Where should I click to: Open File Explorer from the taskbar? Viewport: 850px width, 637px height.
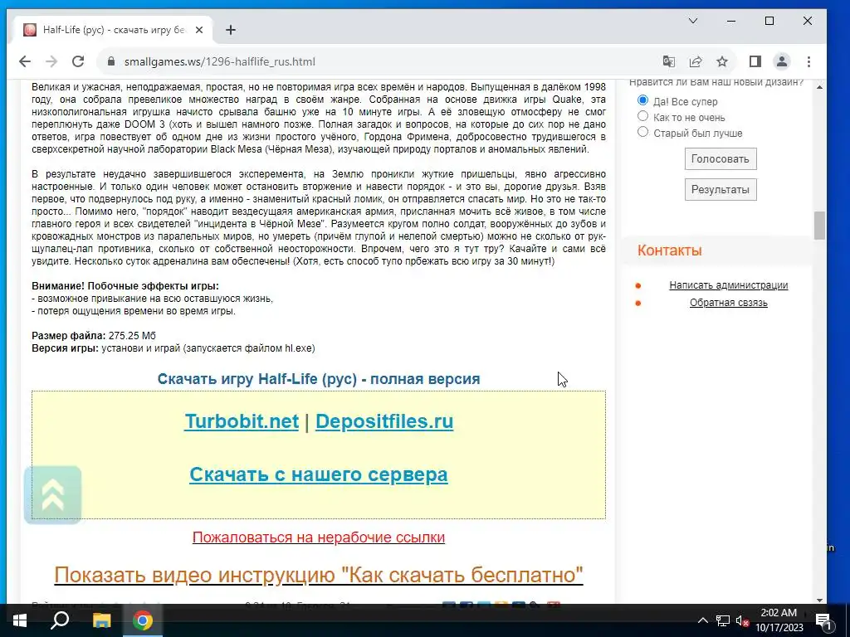point(101,620)
